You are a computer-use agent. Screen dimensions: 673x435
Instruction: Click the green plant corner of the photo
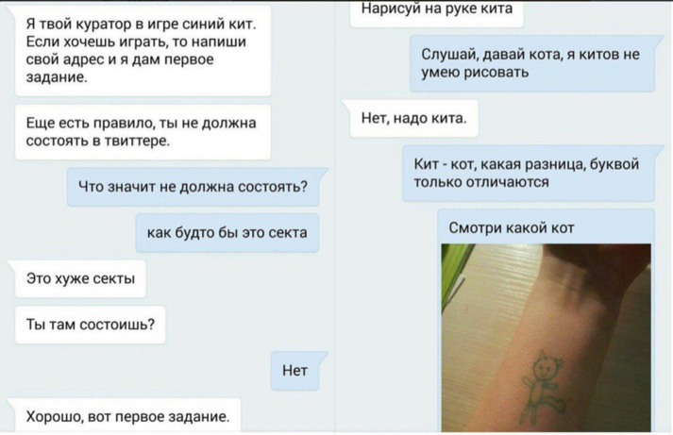tap(456, 266)
